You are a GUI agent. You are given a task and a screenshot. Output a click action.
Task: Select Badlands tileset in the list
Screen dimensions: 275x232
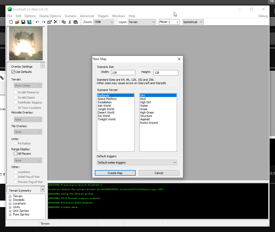tap(116, 95)
